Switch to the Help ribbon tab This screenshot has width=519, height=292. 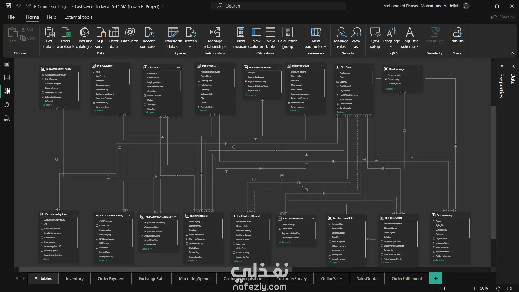pos(51,17)
